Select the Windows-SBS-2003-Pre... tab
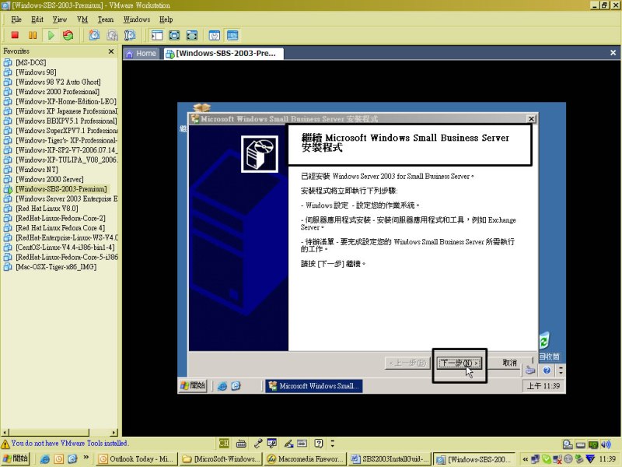Viewport: 622px width, 467px height. [223, 54]
